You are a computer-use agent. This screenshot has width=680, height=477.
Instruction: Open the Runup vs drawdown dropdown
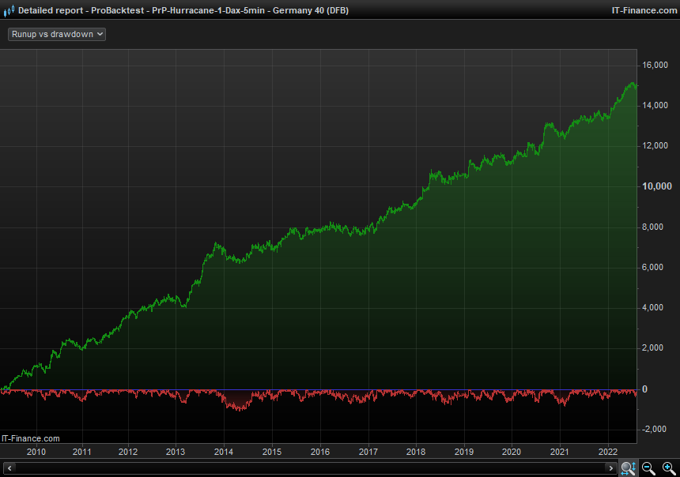point(56,35)
